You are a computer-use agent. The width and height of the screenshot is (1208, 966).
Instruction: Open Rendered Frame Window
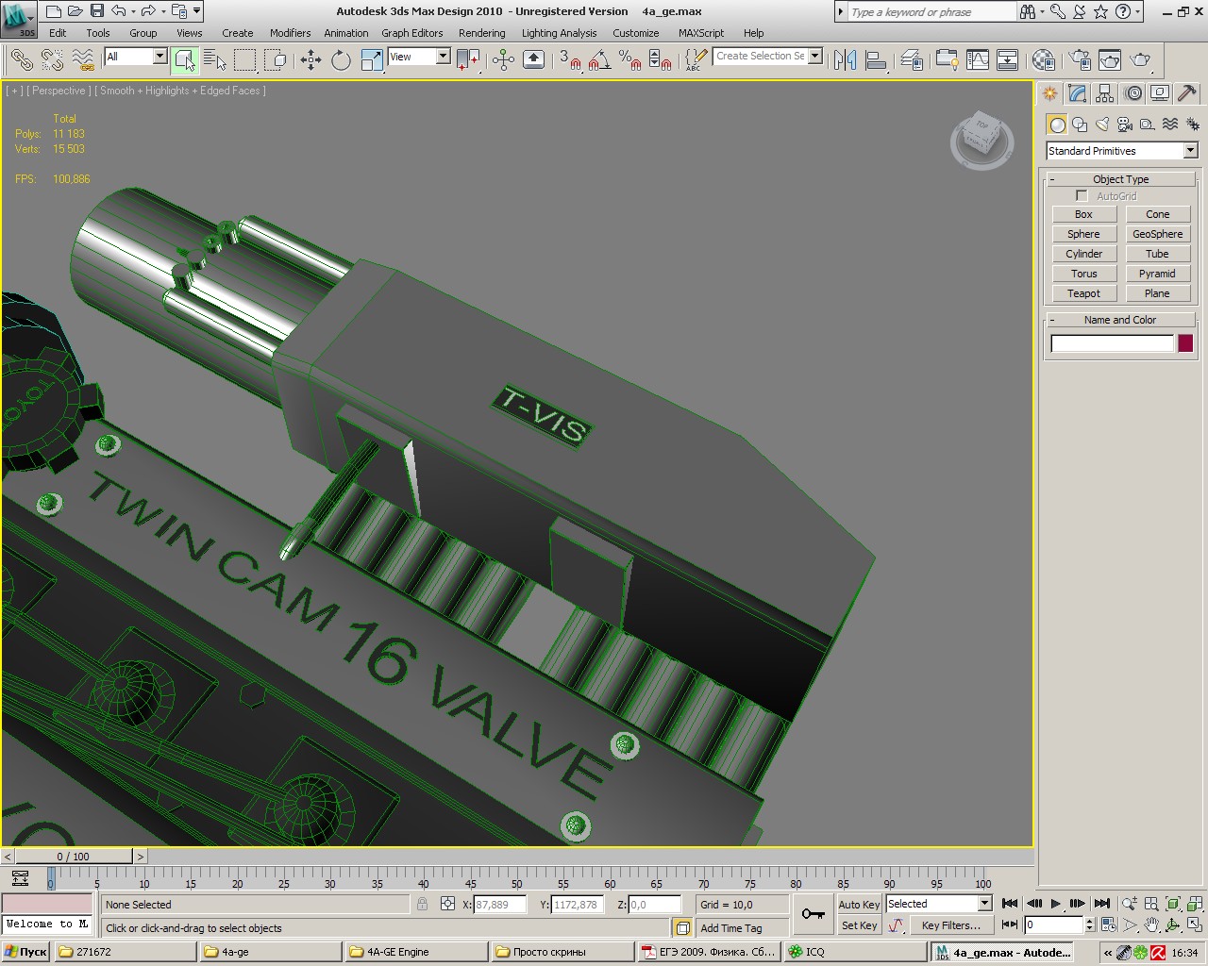[x=1110, y=60]
